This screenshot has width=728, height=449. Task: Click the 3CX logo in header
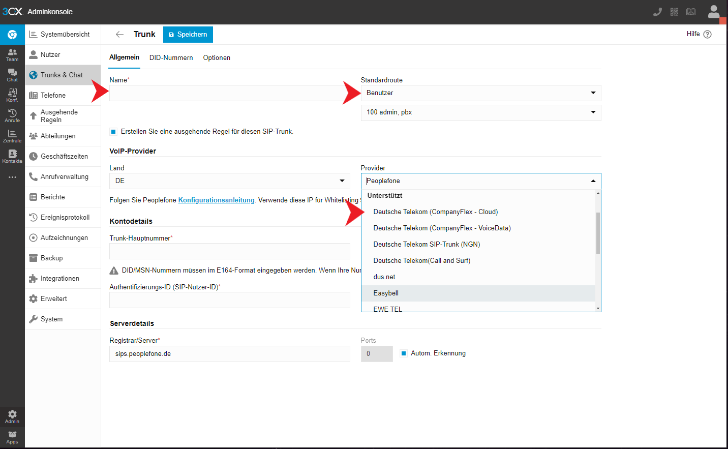(12, 11)
